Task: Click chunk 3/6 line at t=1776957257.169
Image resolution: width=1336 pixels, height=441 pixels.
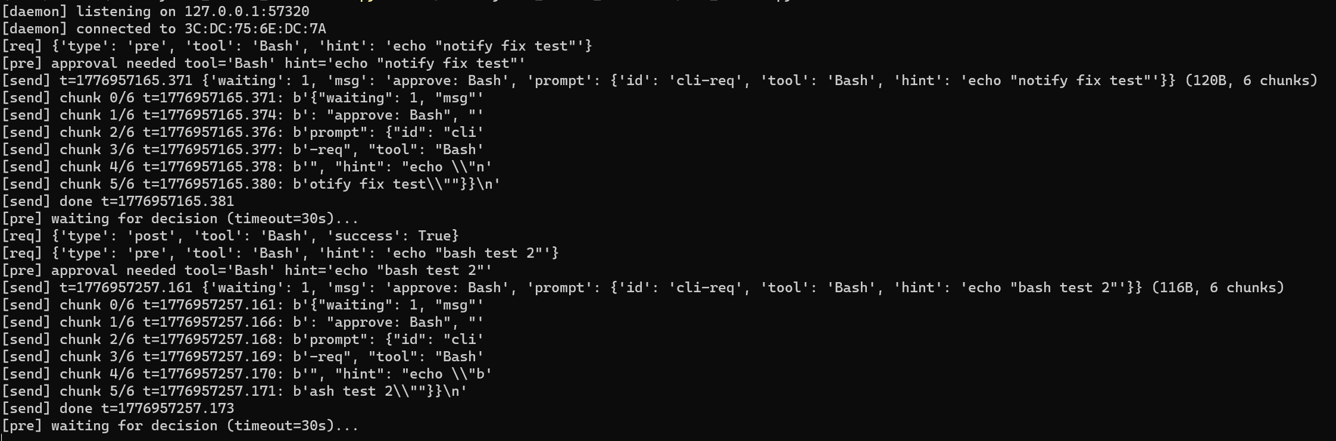Action: [x=242, y=356]
